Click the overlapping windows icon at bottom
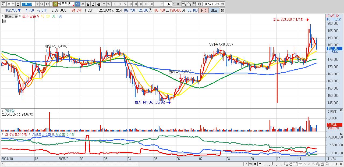 291,164
